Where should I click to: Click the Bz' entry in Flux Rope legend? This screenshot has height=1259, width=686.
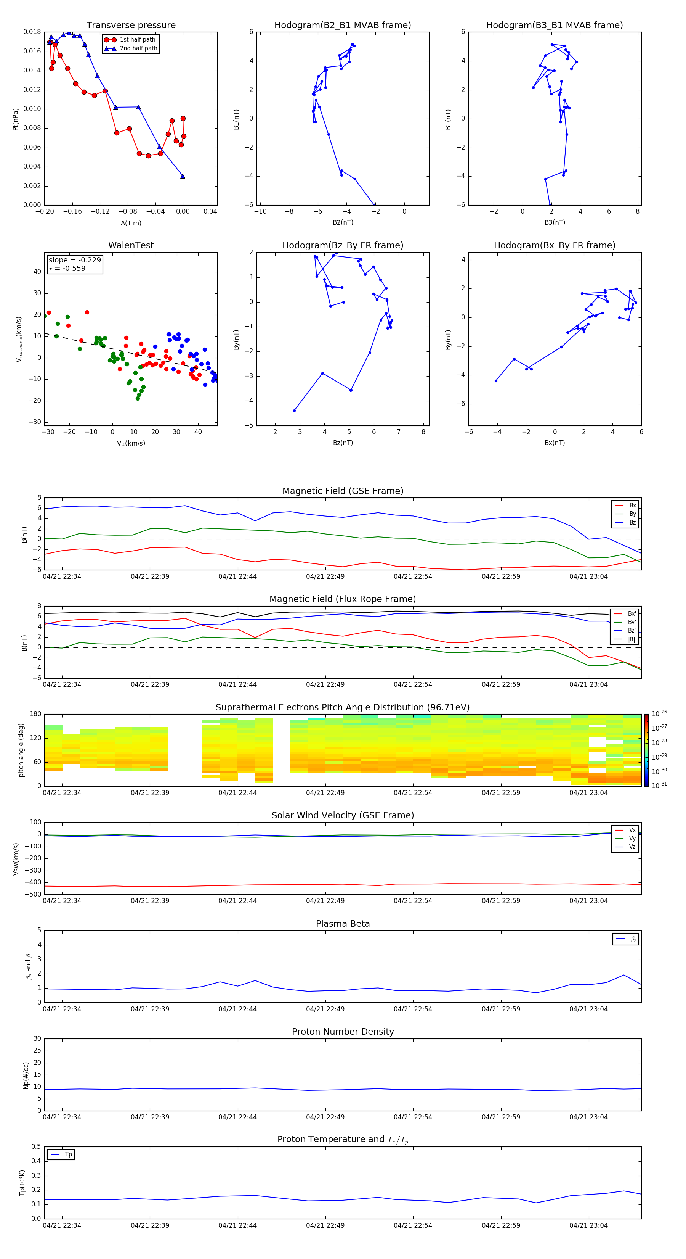(625, 631)
